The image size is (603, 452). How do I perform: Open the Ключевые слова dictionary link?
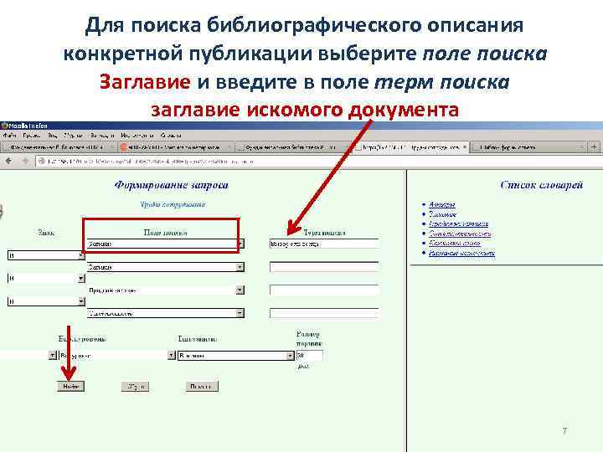(x=455, y=243)
